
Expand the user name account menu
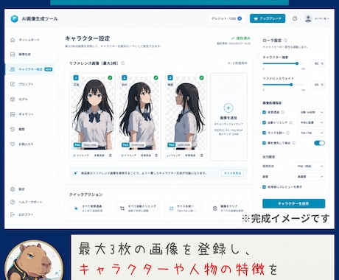(322, 18)
